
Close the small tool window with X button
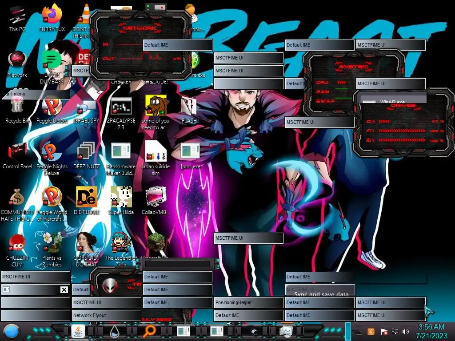point(64,289)
